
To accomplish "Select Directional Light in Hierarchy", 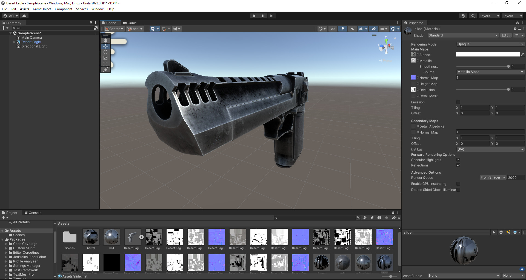I will [x=34, y=46].
